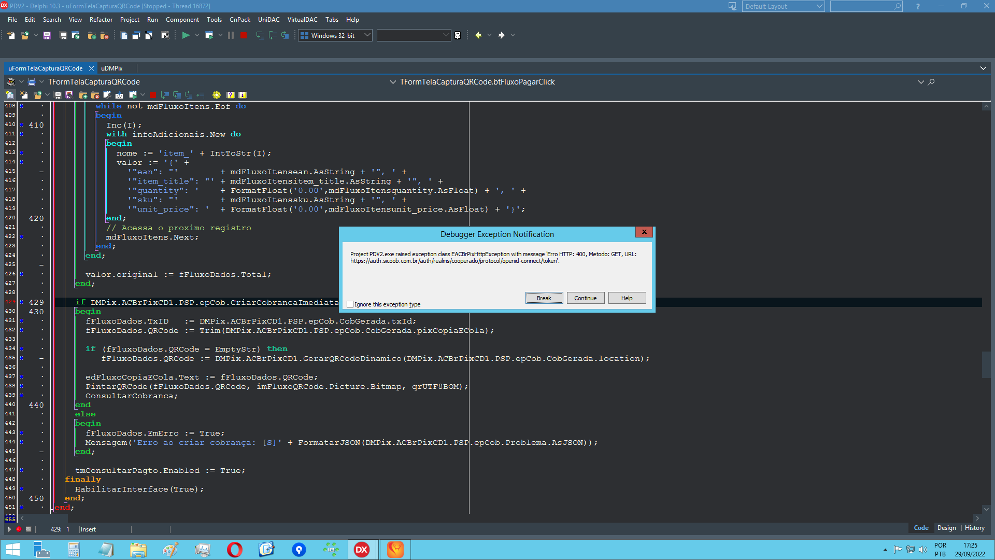
Task: Click Run Without Debugging icon
Action: (x=209, y=35)
